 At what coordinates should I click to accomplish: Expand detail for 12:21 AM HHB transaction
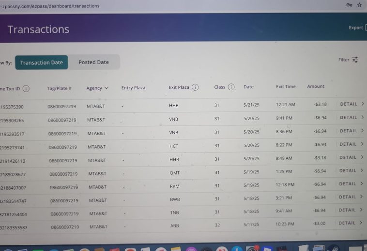point(352,104)
